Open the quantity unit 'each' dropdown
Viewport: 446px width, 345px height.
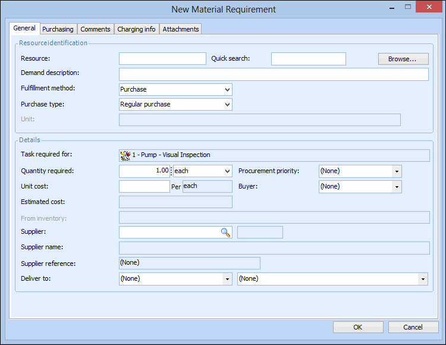pyautogui.click(x=227, y=171)
